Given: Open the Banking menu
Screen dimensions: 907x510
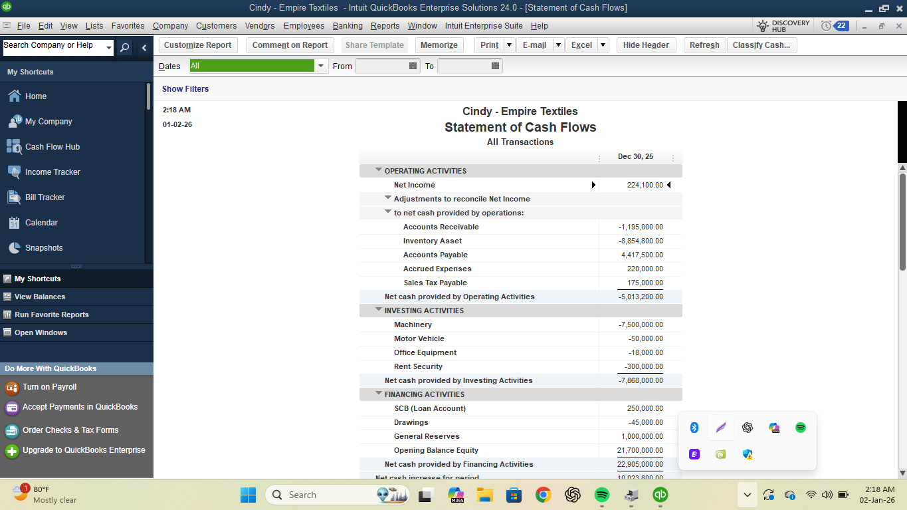Looking at the screenshot, I should pos(348,26).
